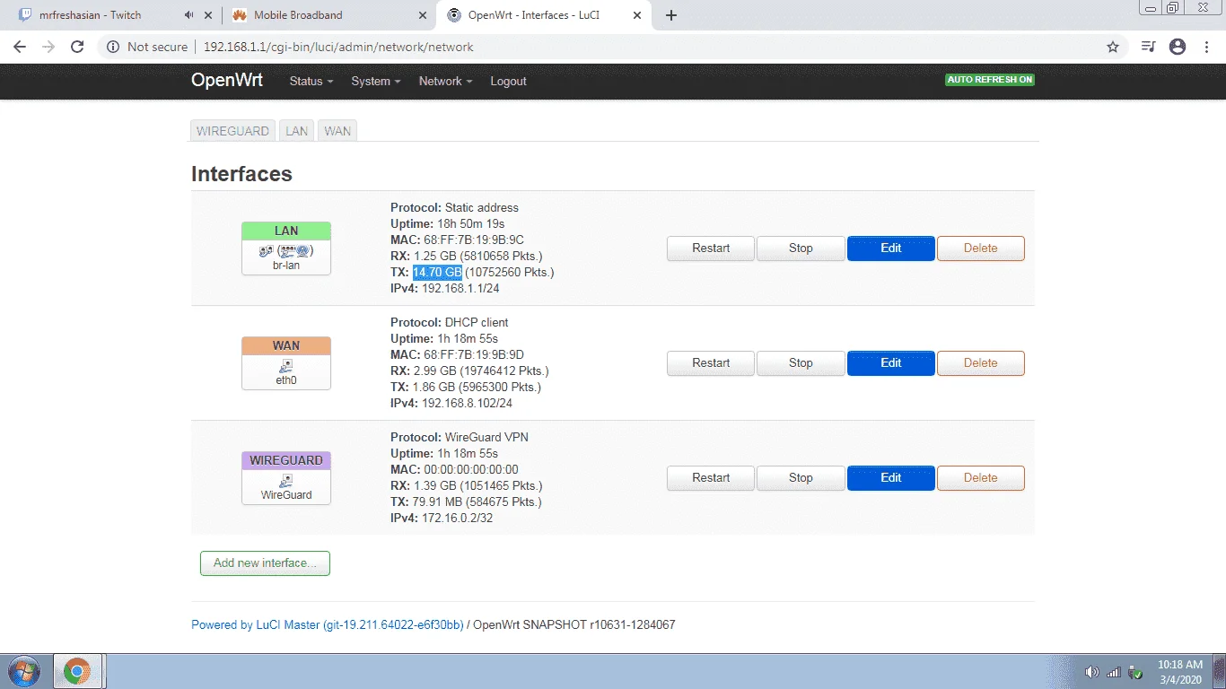Open Chrome's three-dot menu

pos(1206,47)
